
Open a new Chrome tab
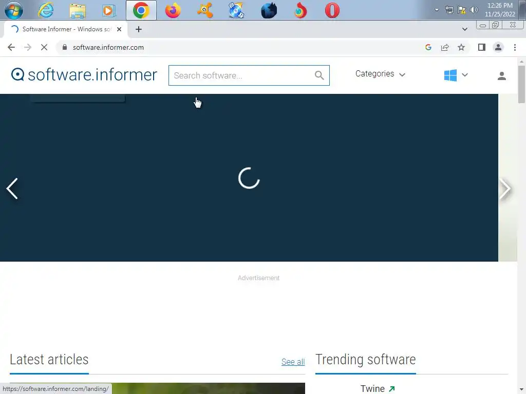(x=139, y=29)
